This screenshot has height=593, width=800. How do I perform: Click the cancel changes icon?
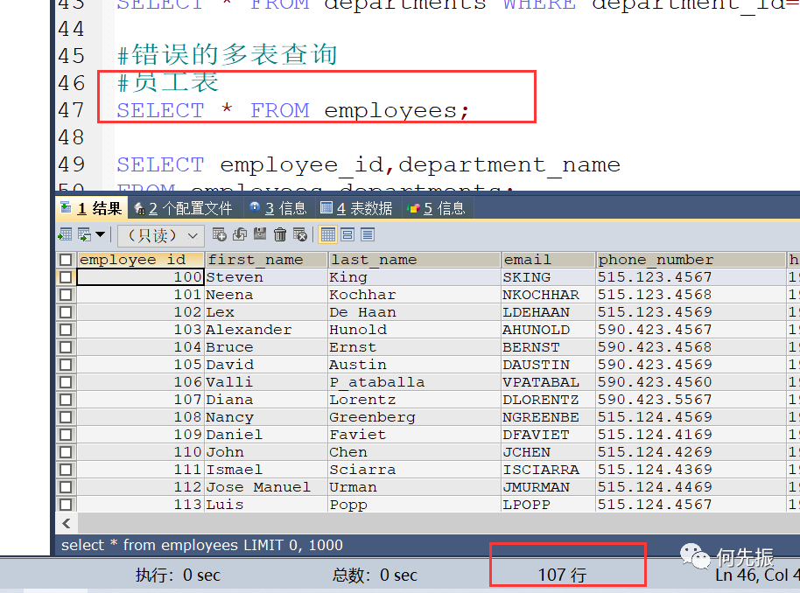coord(300,234)
